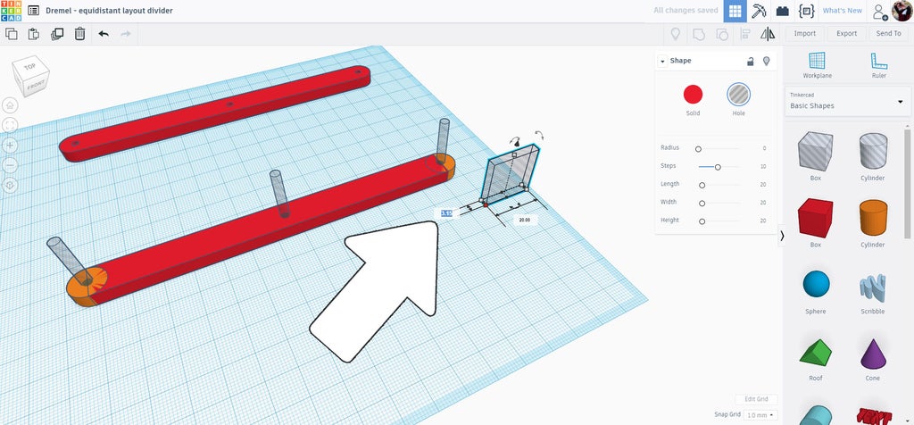Activate the Mirror tool
The image size is (914, 425).
tap(768, 34)
